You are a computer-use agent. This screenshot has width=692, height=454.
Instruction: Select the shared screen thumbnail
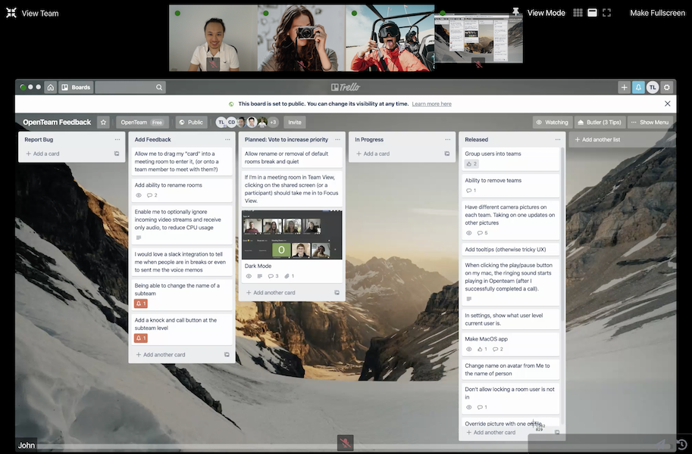click(478, 38)
